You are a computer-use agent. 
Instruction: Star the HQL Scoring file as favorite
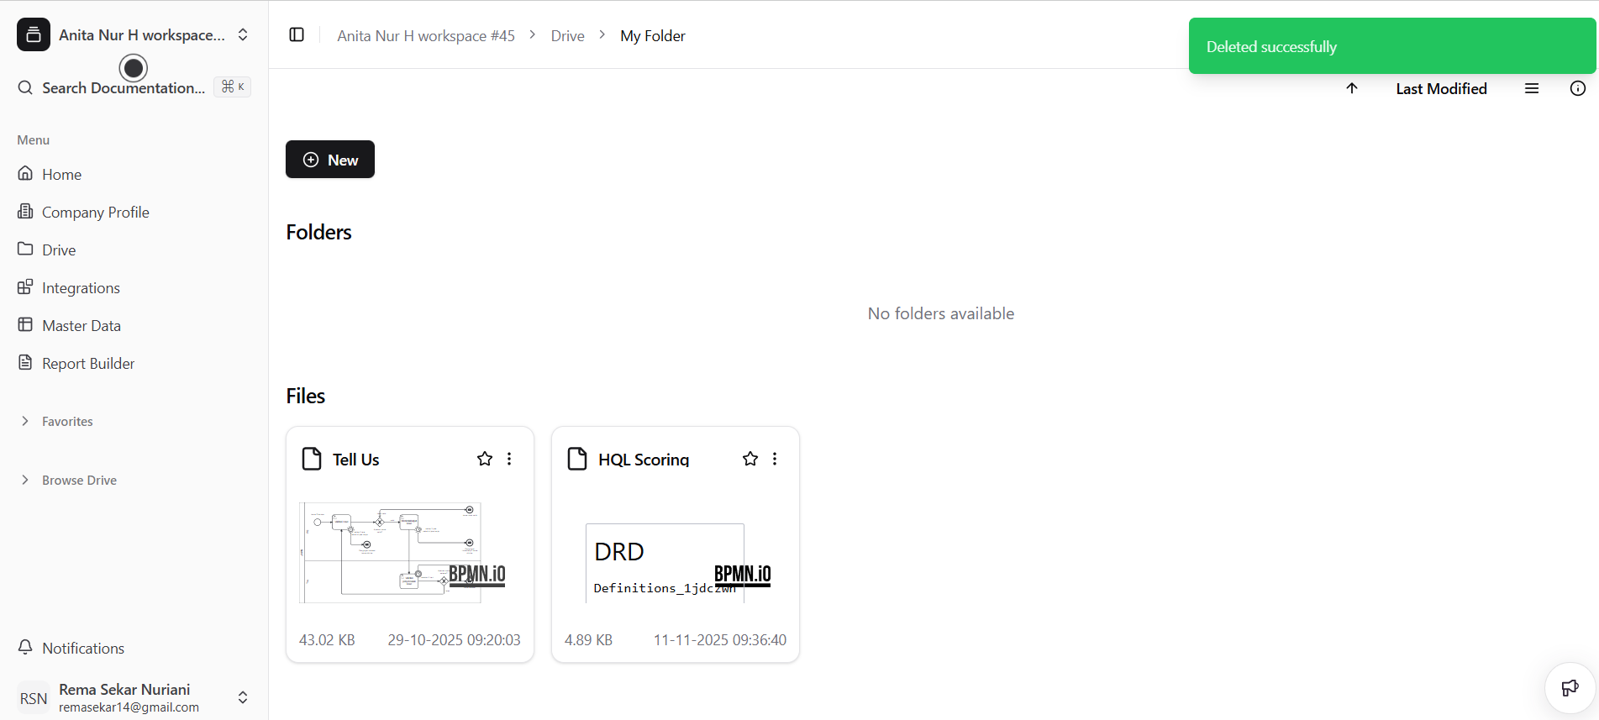(x=750, y=459)
